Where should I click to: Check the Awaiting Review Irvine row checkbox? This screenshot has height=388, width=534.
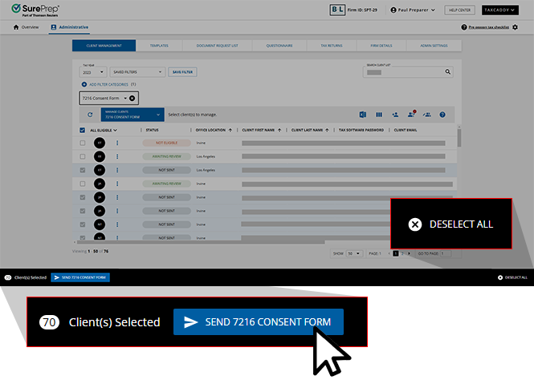pyautogui.click(x=83, y=184)
